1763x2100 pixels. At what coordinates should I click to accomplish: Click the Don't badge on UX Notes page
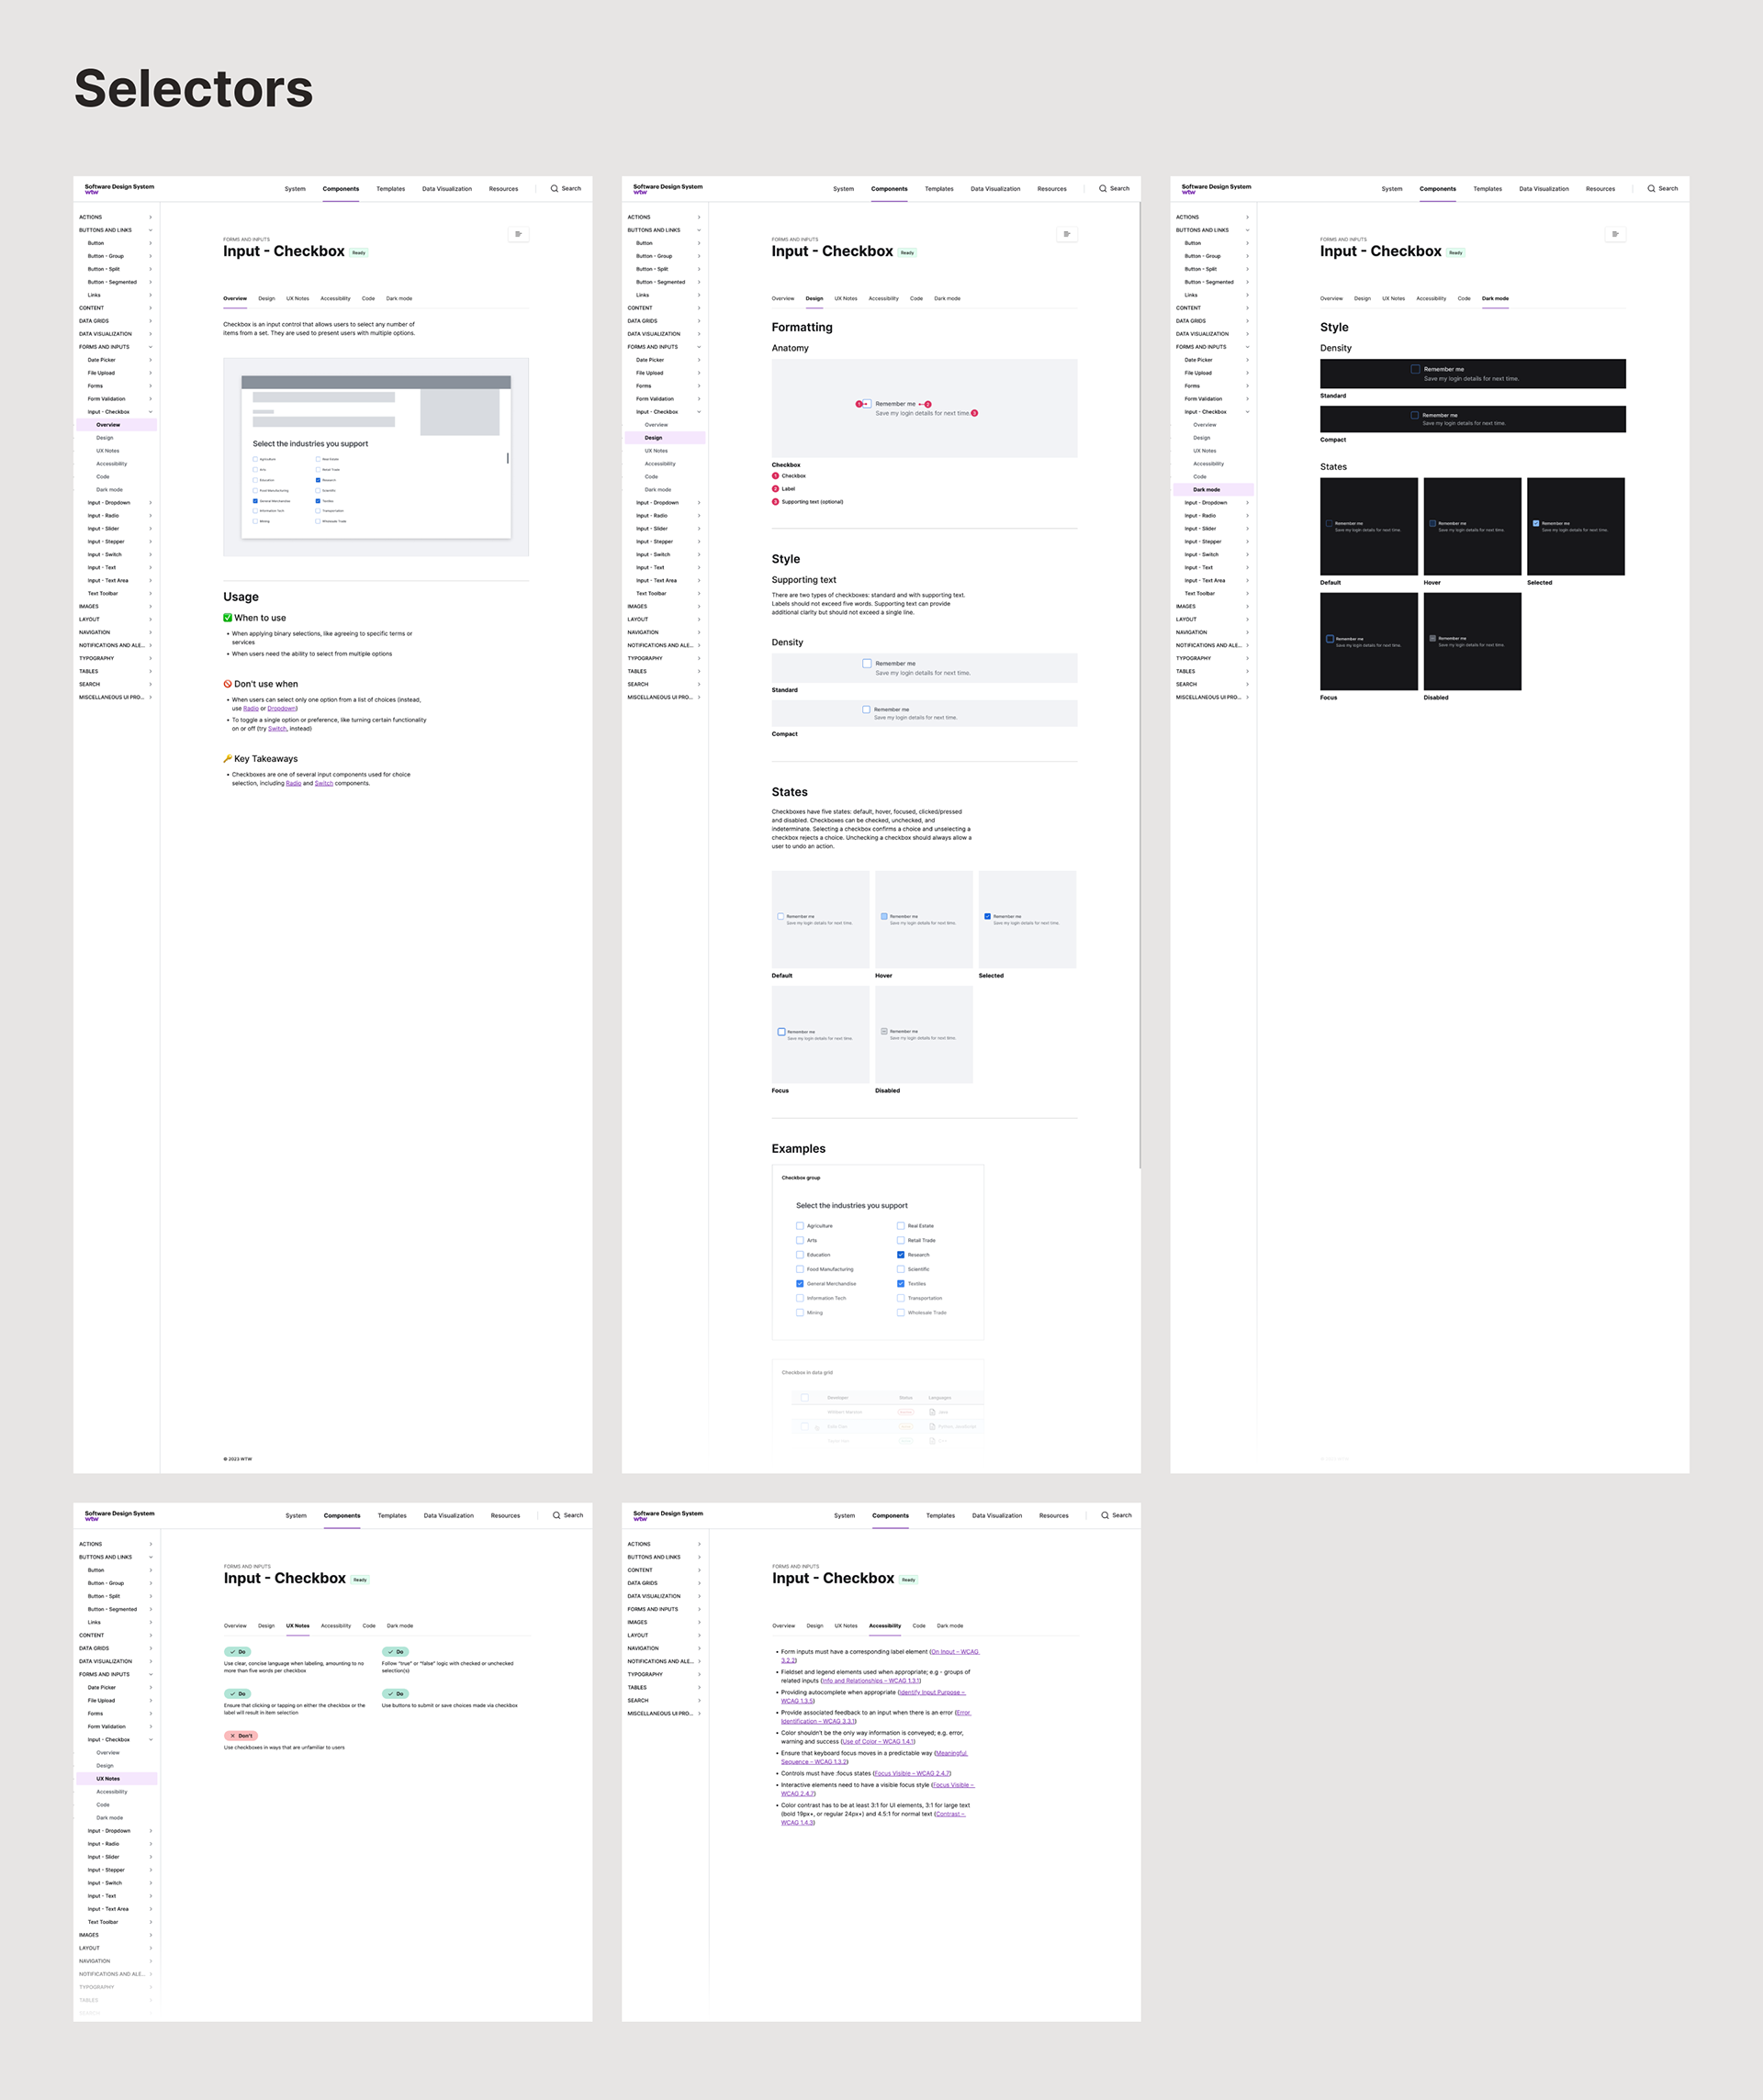[241, 1736]
